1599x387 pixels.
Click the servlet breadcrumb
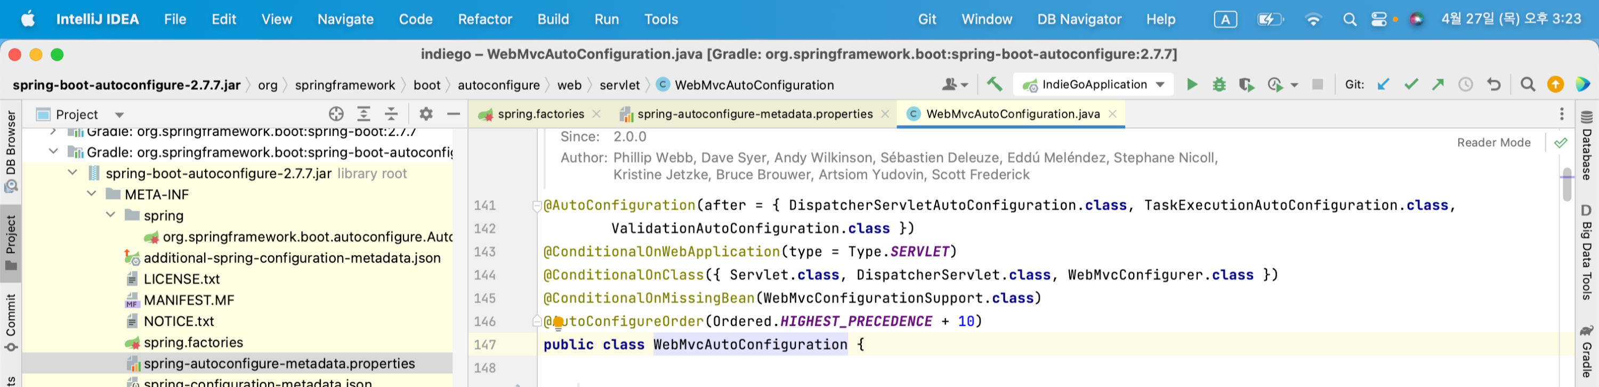pyautogui.click(x=619, y=85)
